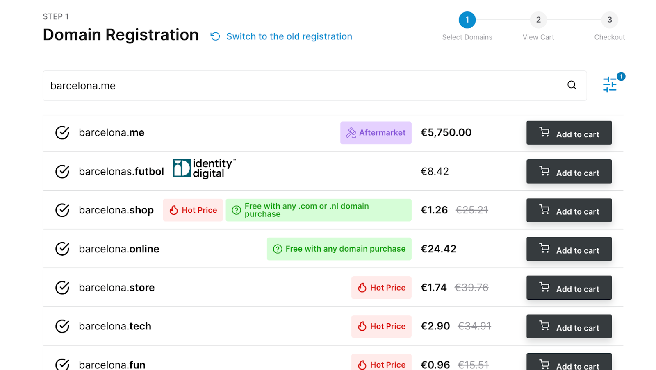Click the search magnifier icon
Screen dimensions: 656x370
coord(572,85)
